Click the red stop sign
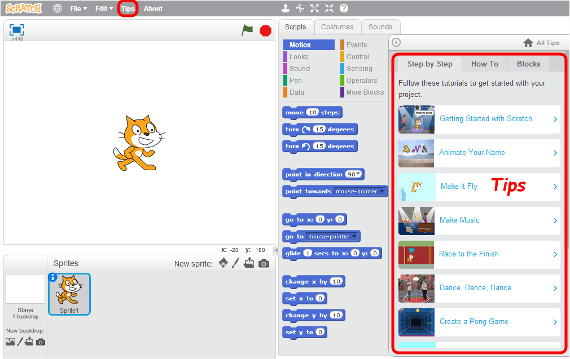Viewport: 570px width, 359px height. tap(266, 30)
